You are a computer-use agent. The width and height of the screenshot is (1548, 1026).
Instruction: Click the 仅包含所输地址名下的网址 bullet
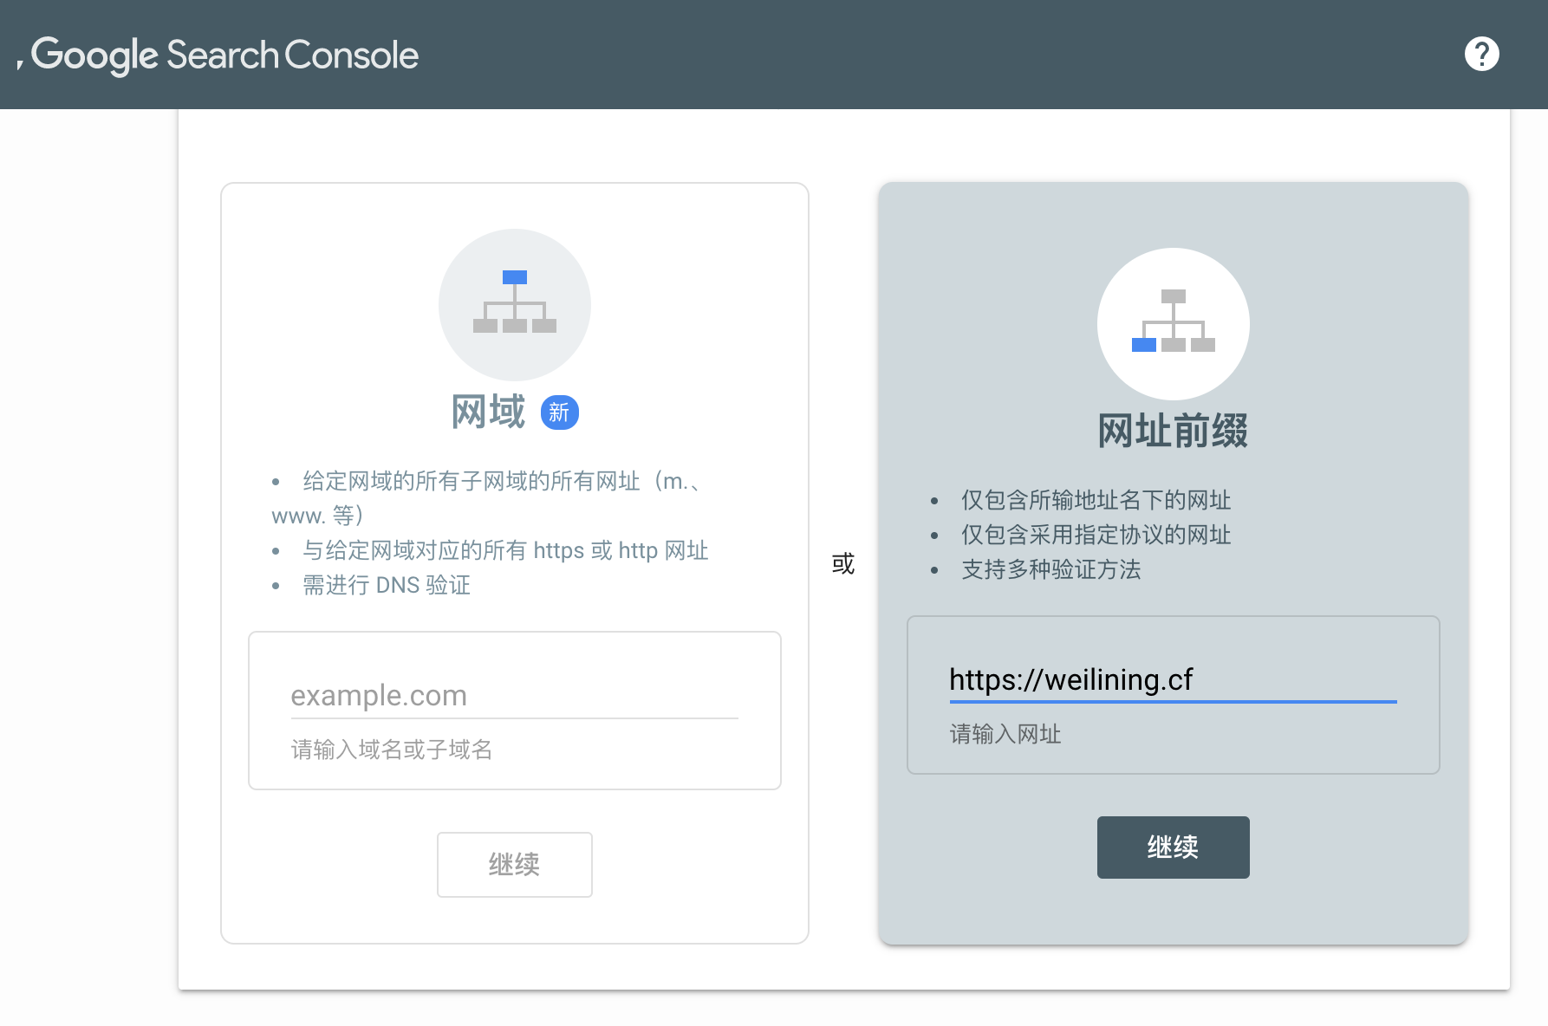pyautogui.click(x=1096, y=500)
